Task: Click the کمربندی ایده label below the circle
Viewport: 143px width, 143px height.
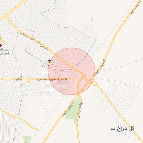Action: tap(68, 108)
